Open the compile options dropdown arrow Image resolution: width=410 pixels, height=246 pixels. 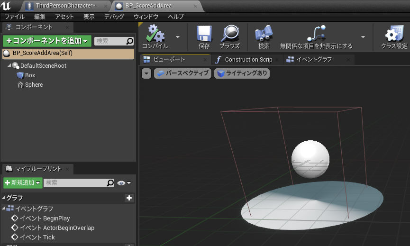coord(178,37)
